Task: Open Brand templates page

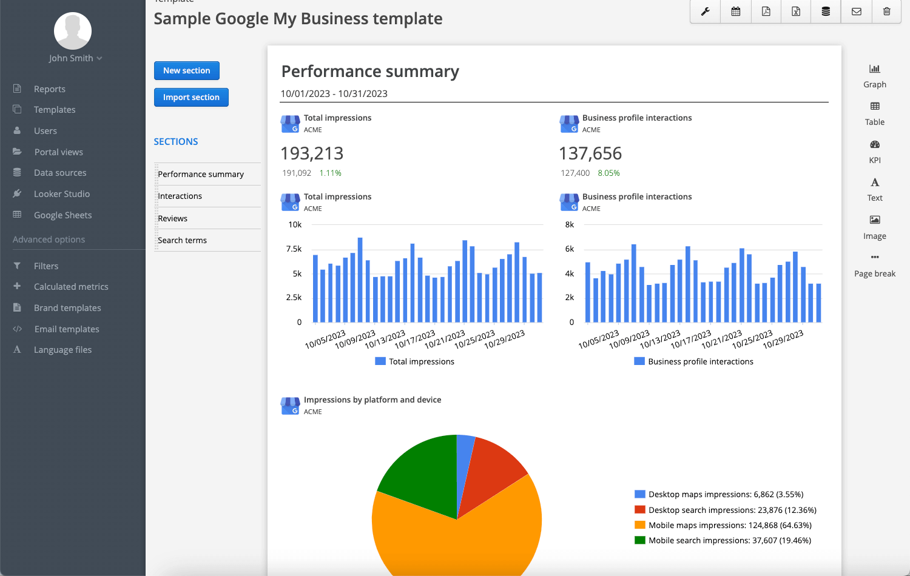Action: [67, 308]
